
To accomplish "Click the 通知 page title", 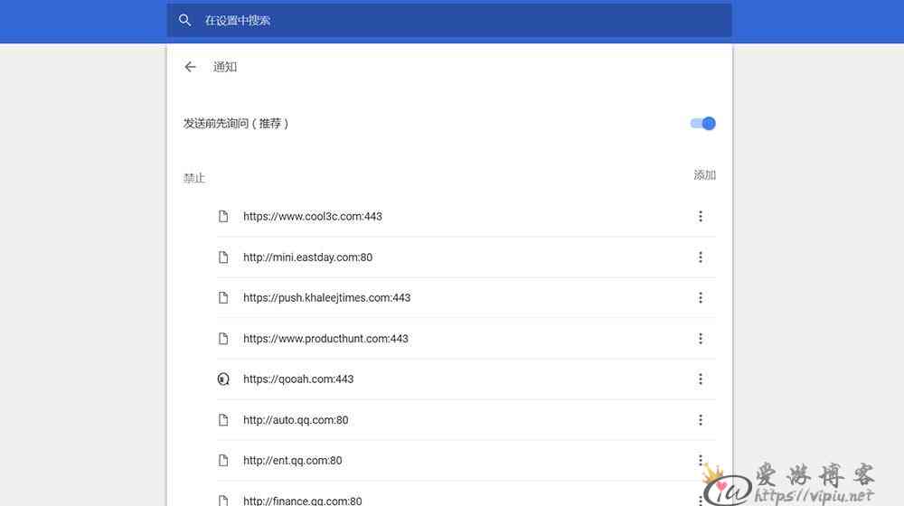I will click(225, 67).
